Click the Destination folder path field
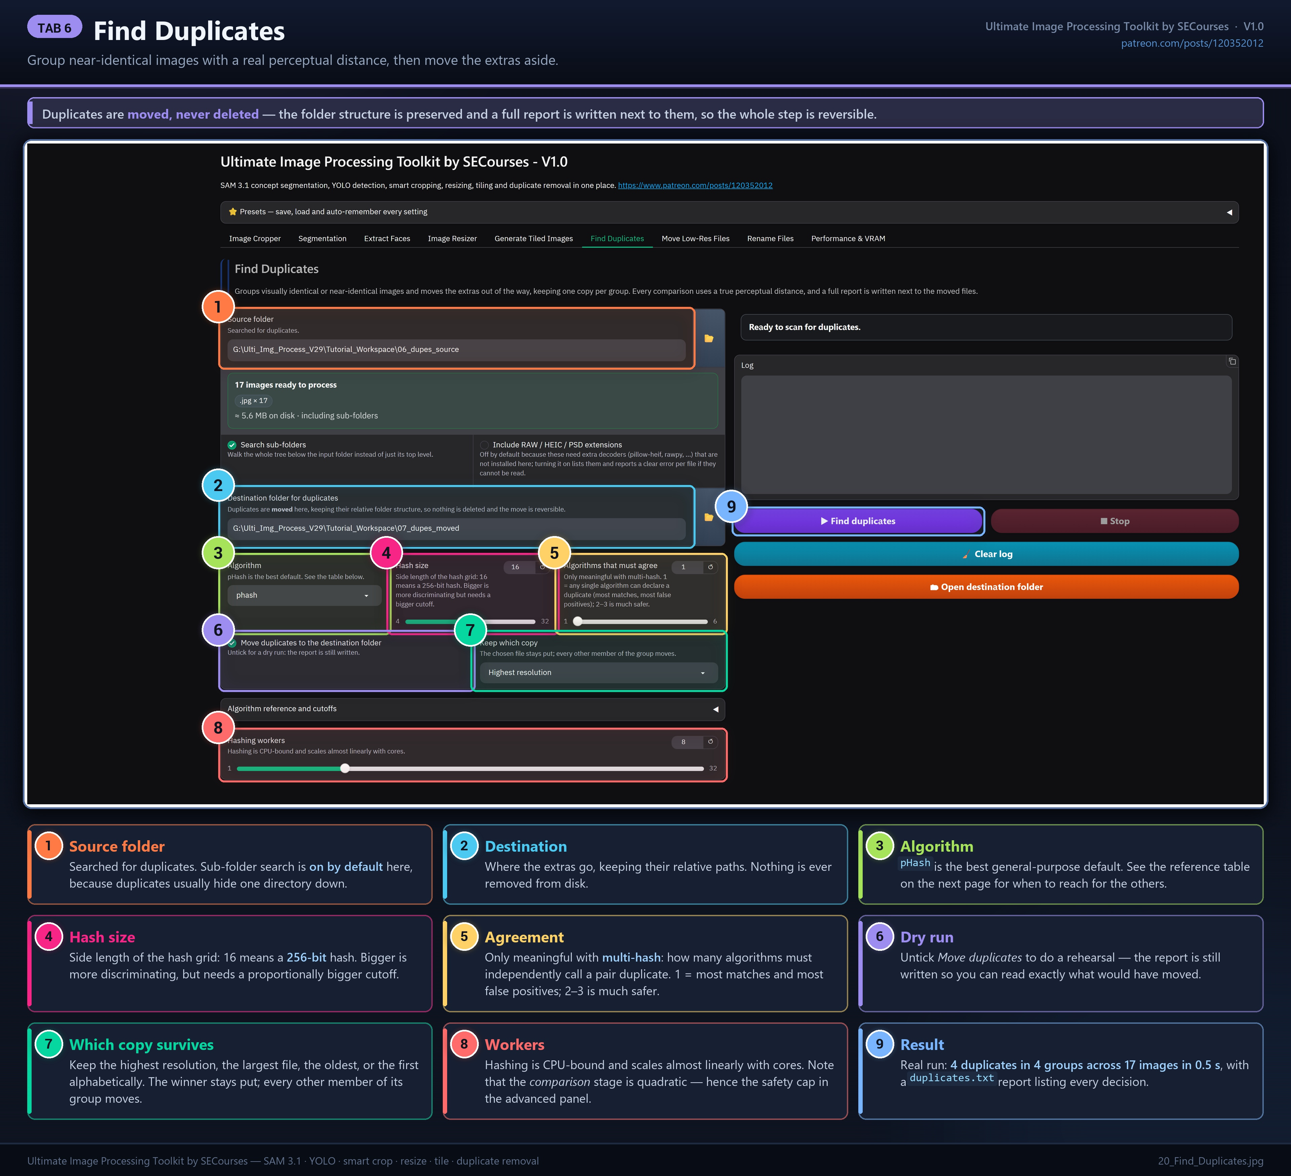The height and width of the screenshot is (1176, 1291). [457, 529]
